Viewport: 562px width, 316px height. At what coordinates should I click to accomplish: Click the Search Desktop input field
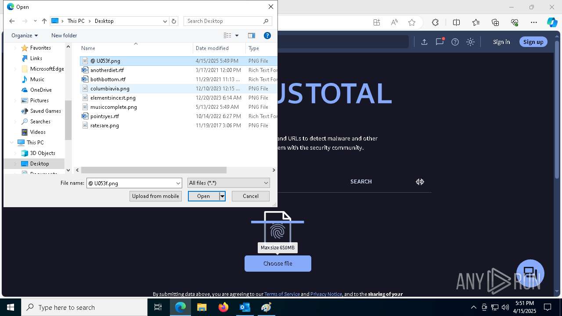[x=223, y=21]
